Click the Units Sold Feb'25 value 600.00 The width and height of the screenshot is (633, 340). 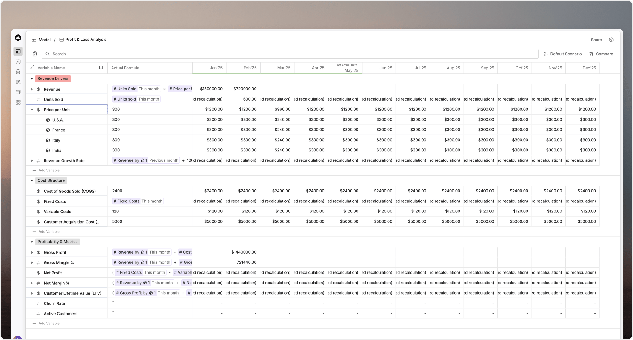(x=243, y=99)
